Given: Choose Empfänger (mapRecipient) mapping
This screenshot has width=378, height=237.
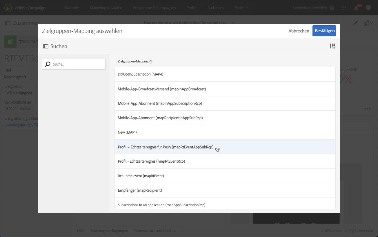Looking at the screenshot, I should 140,191.
